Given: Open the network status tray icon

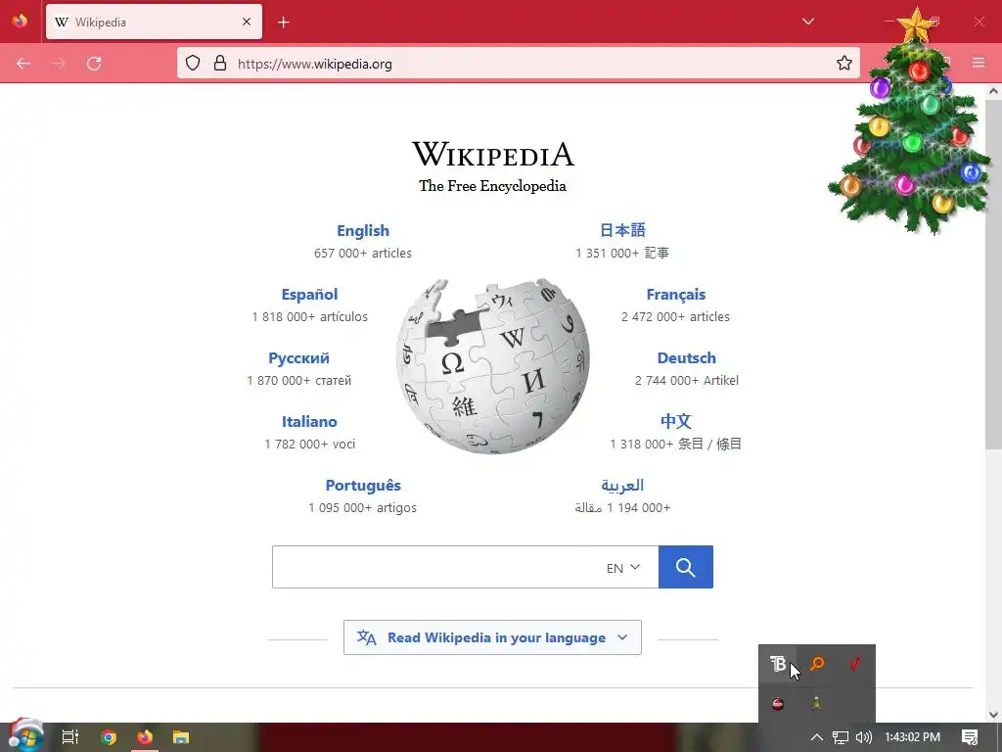Looking at the screenshot, I should click(x=841, y=737).
